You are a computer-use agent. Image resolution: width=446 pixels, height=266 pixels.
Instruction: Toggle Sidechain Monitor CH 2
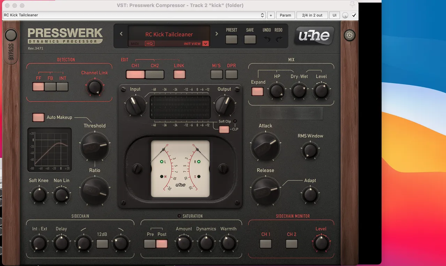coord(292,244)
